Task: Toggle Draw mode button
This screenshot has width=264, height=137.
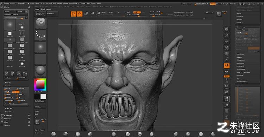Action: coord(80,14)
